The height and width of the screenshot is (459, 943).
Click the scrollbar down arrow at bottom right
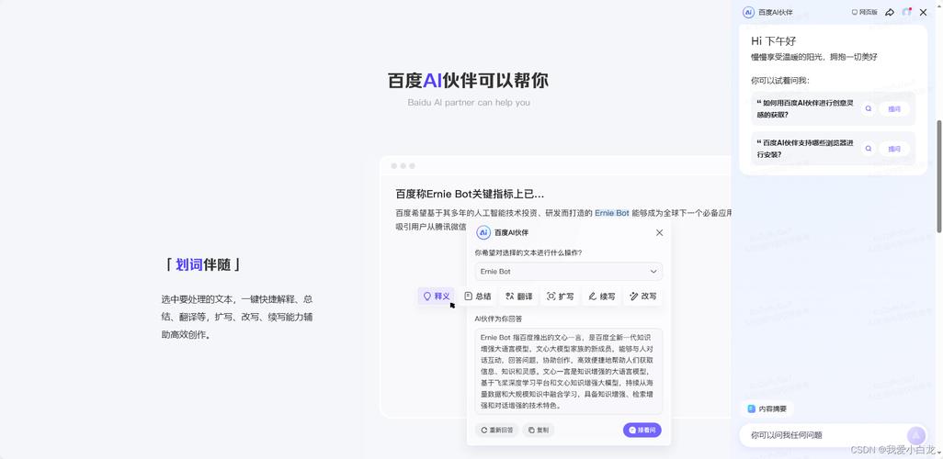(x=939, y=452)
